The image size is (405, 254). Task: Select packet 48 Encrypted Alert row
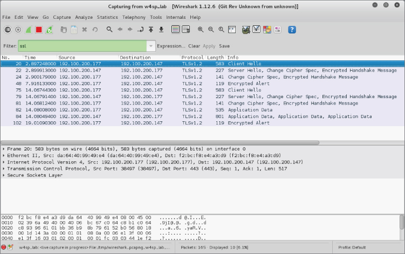[x=203, y=84]
